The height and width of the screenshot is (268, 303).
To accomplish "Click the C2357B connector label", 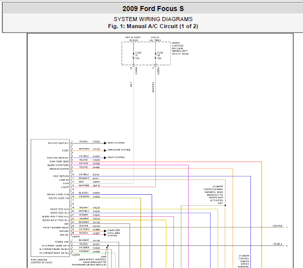I will (75, 255).
